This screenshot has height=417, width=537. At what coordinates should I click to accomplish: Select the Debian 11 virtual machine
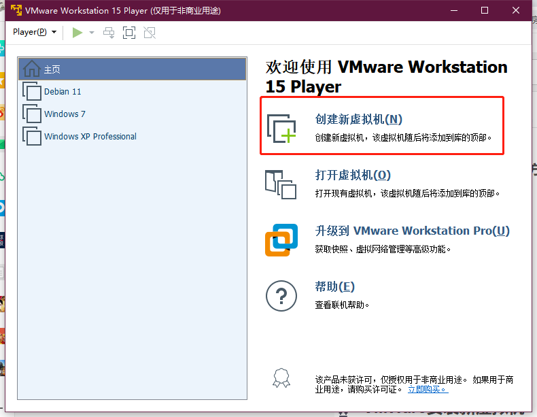(x=132, y=91)
